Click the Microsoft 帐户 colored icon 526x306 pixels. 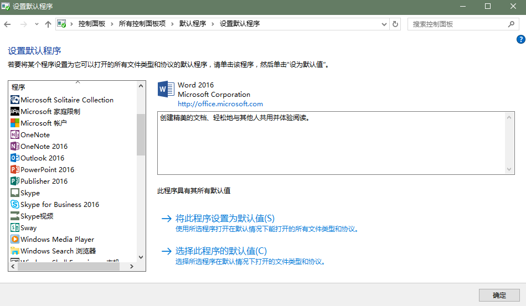coord(15,123)
